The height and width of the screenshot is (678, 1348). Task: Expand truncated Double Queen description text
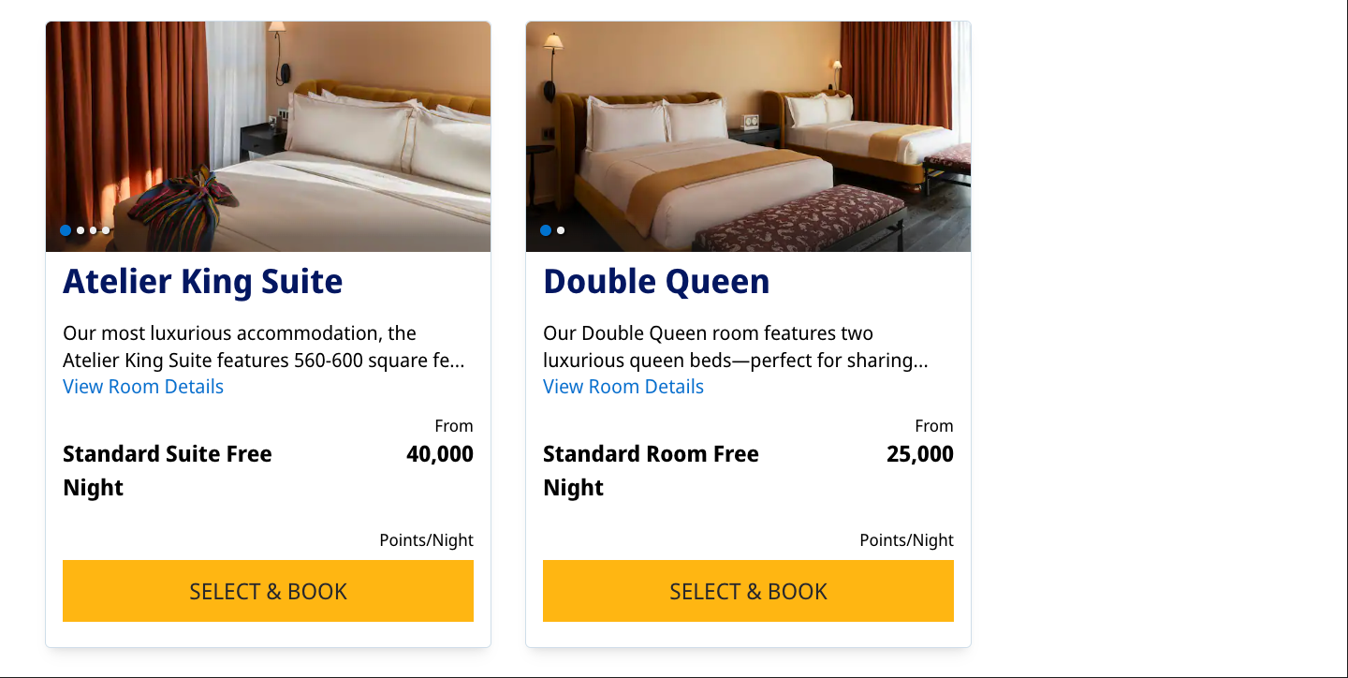click(736, 346)
